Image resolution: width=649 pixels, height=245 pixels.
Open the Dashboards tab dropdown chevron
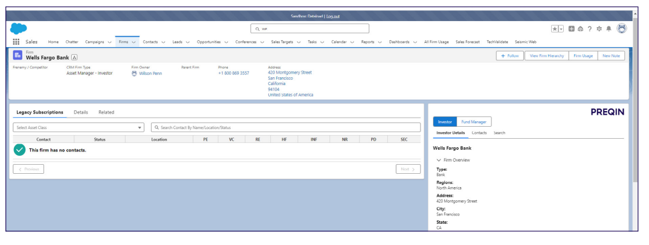tap(415, 42)
